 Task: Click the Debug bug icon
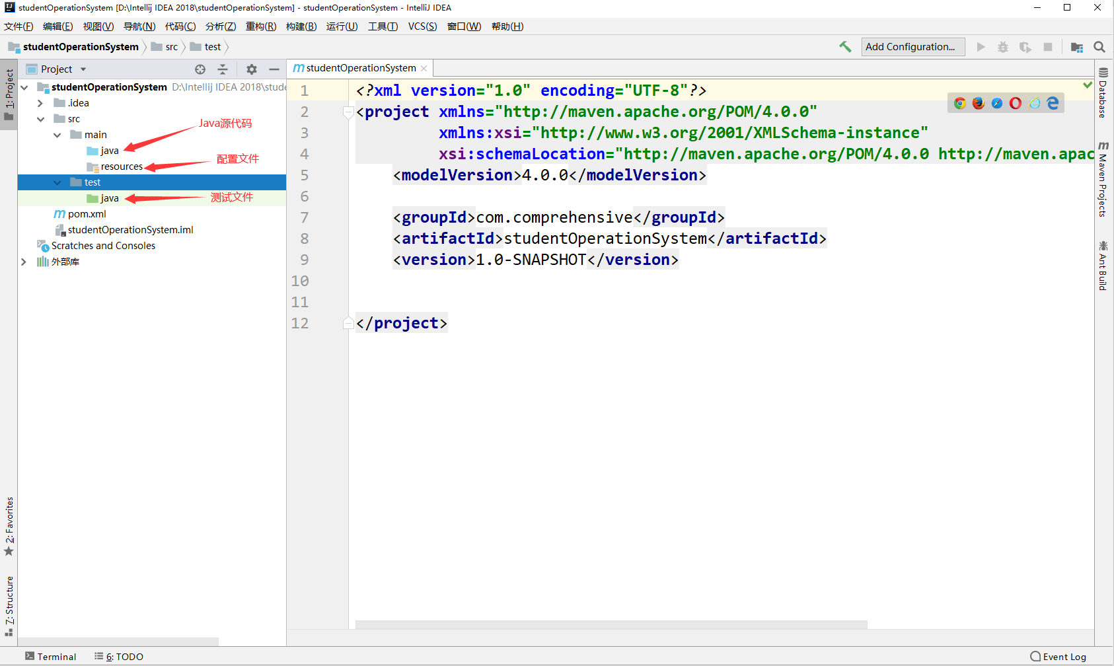click(1003, 47)
